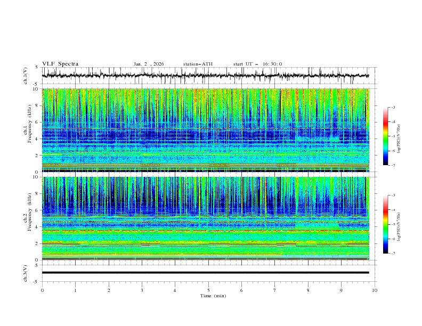Click time axis tick label '3'

point(142,290)
